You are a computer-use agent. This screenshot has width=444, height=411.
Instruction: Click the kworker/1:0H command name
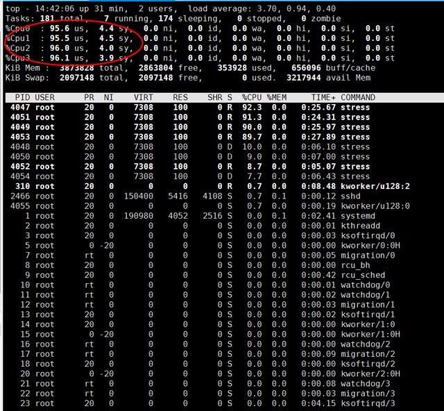370,334
